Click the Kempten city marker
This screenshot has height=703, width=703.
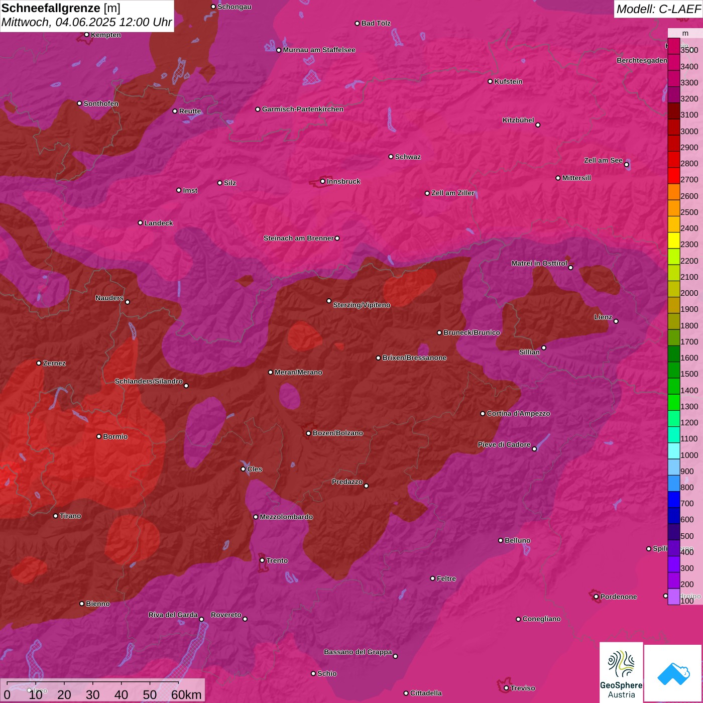(x=86, y=35)
